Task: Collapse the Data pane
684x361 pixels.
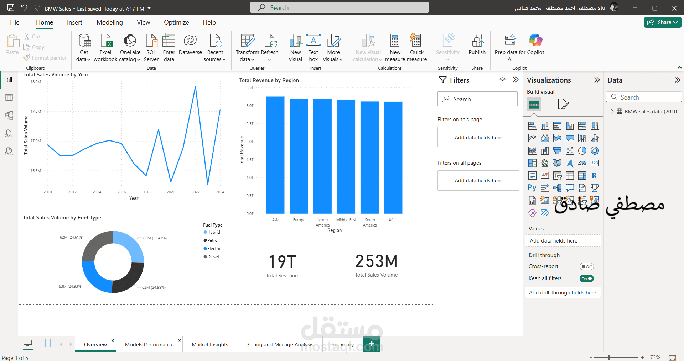Action: pos(677,80)
